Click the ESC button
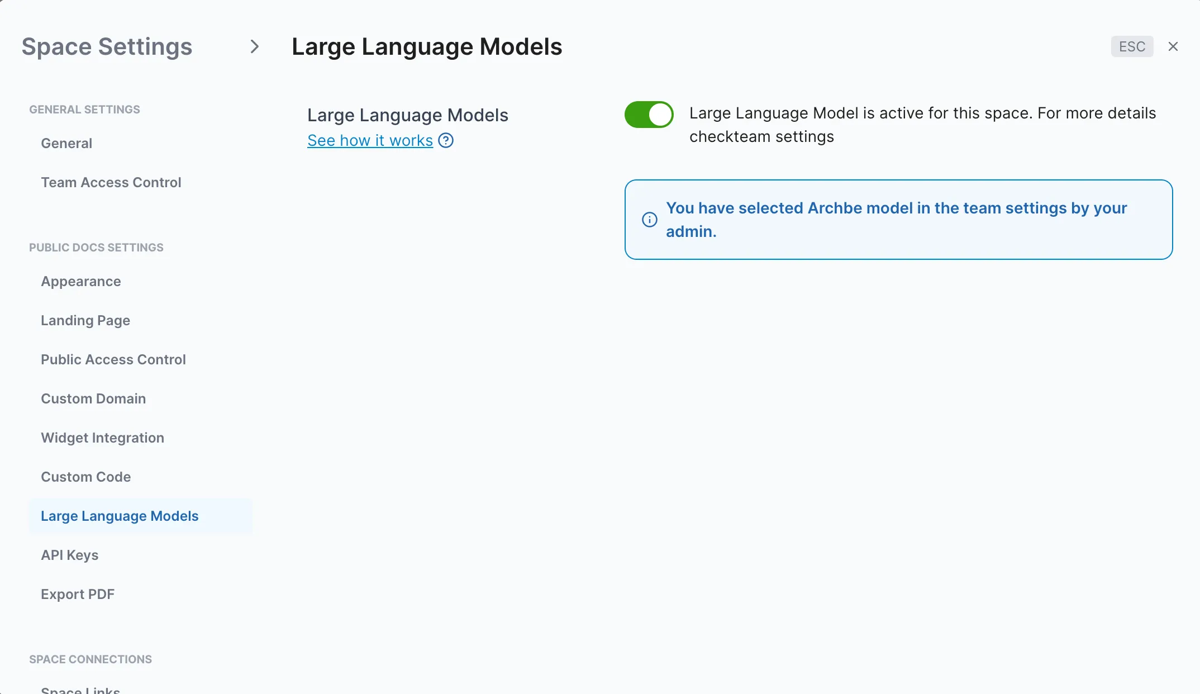The image size is (1200, 694). (x=1132, y=46)
